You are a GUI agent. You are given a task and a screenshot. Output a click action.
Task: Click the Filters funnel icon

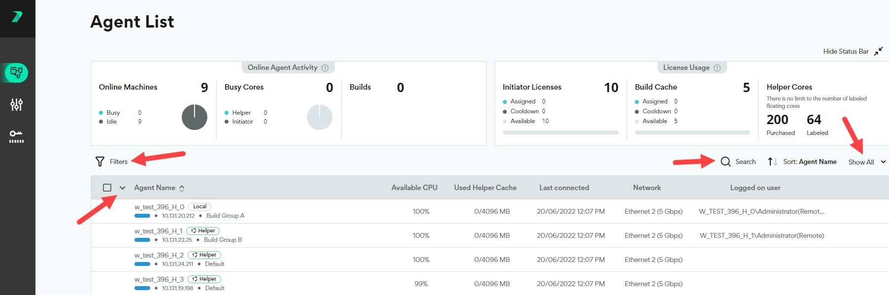click(100, 162)
